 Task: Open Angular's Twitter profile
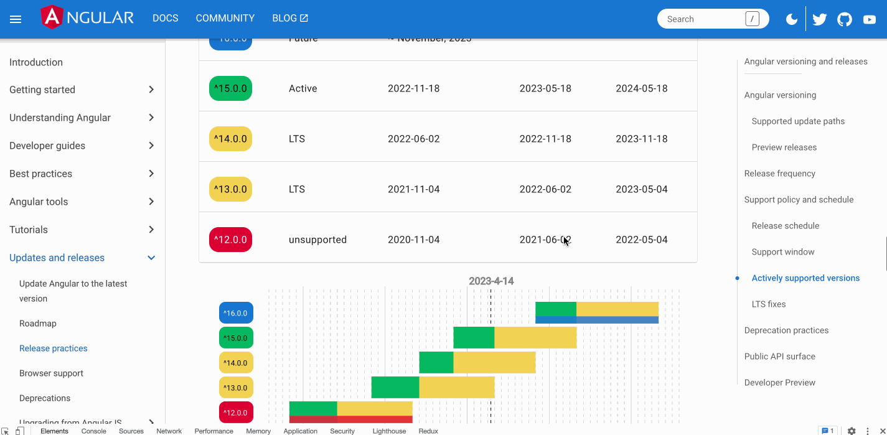pos(819,19)
